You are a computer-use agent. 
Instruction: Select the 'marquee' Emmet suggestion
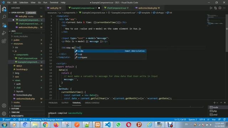(110, 58)
